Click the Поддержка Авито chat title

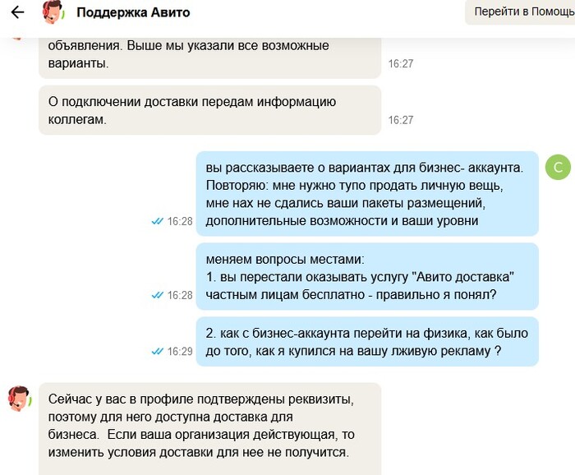pyautogui.click(x=133, y=12)
